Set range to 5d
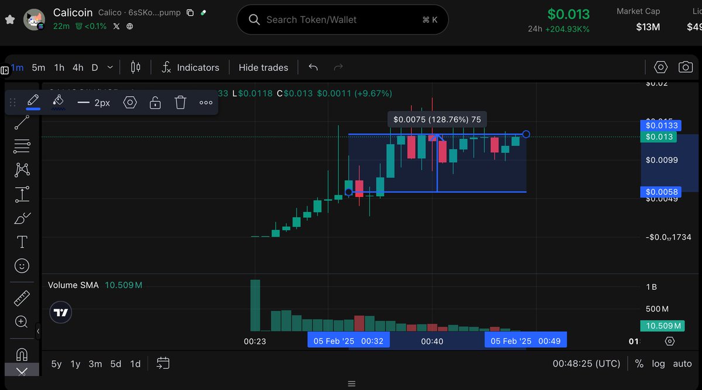The image size is (702, 390). tap(116, 364)
